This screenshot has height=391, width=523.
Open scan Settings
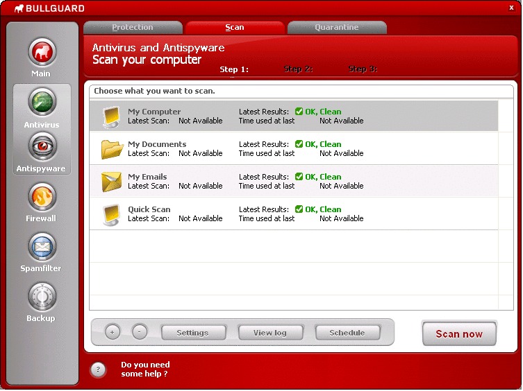(193, 333)
